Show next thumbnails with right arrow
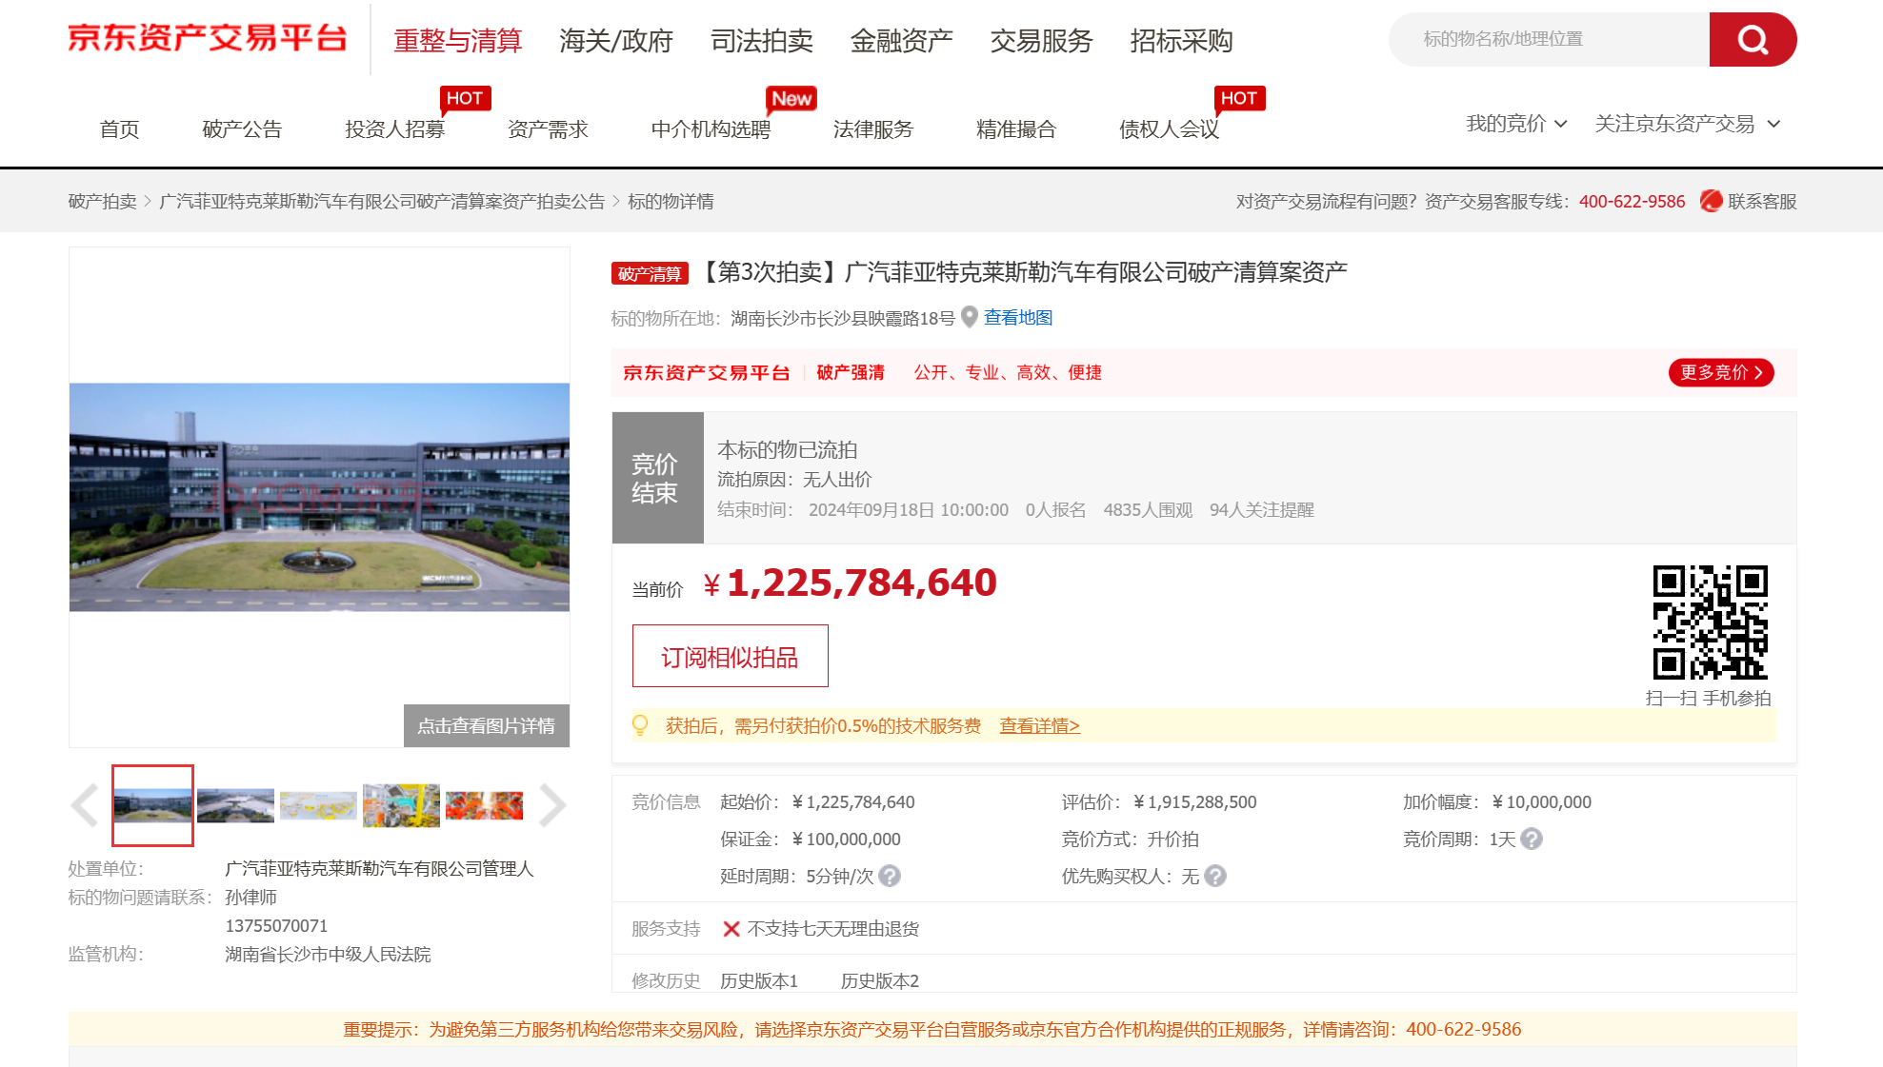1883x1067 pixels. tap(552, 805)
